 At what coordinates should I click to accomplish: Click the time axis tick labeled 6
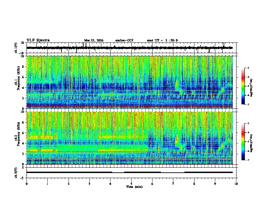(x=152, y=184)
